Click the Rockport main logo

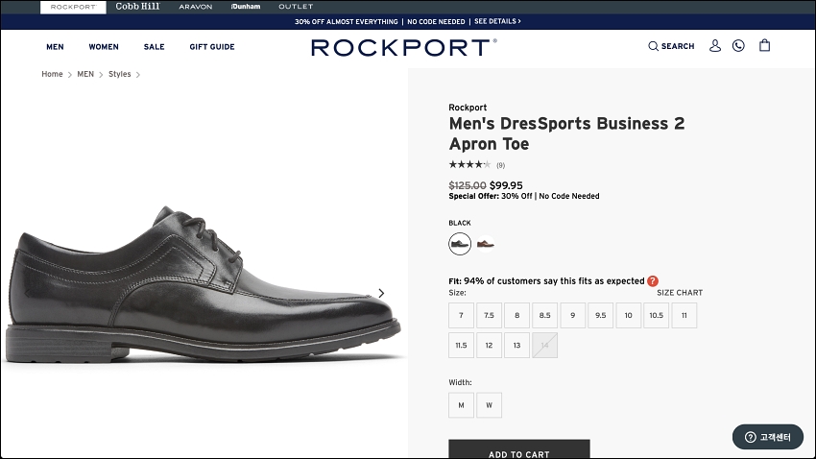click(x=404, y=47)
